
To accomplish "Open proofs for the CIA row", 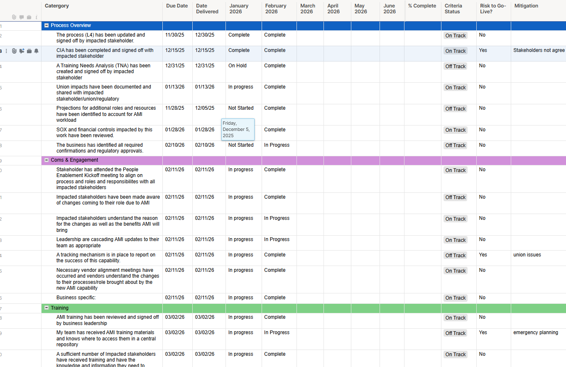I will [x=29, y=51].
